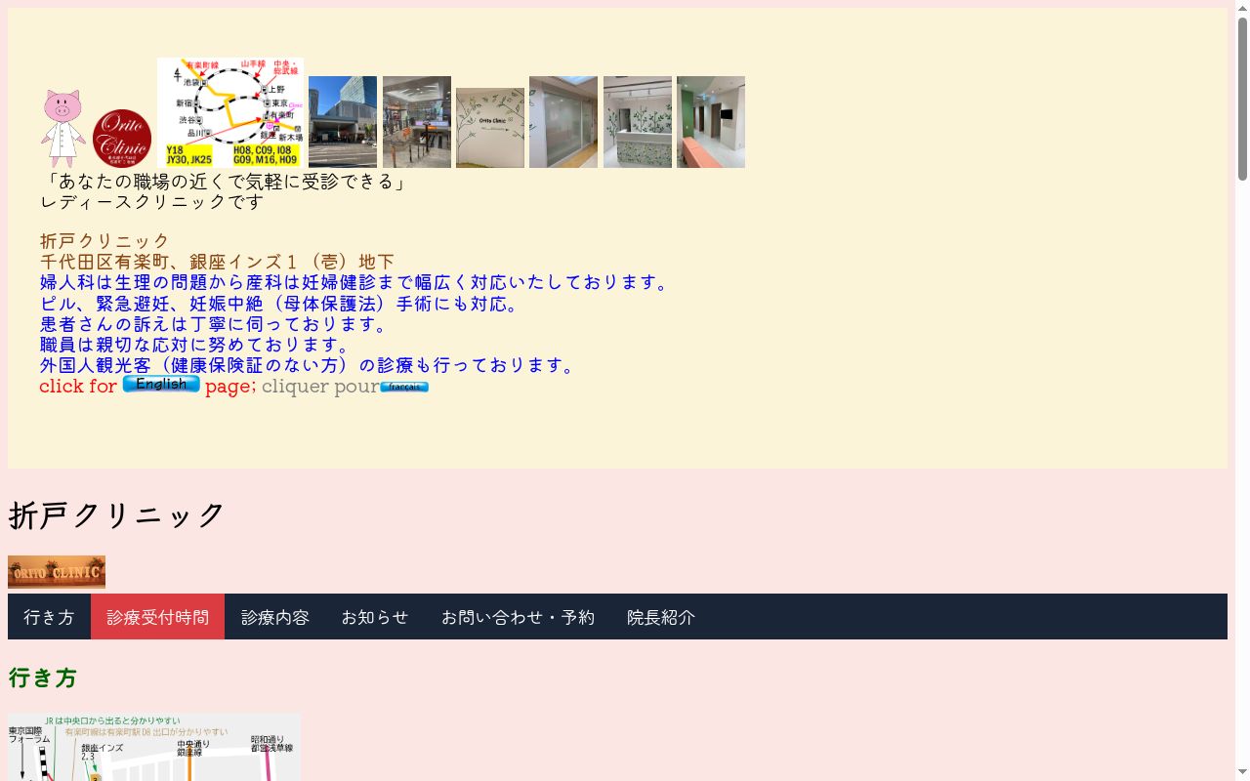Open the お問い合わせ・予約 navigation tab

(518, 617)
